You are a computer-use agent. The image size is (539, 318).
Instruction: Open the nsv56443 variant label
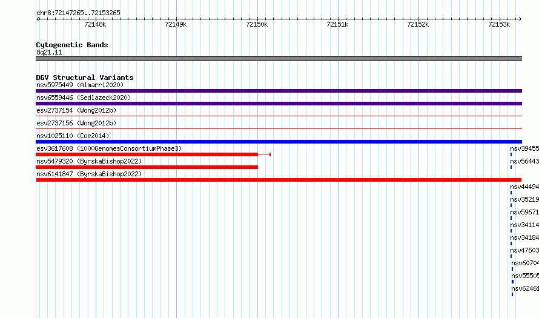coord(524,161)
